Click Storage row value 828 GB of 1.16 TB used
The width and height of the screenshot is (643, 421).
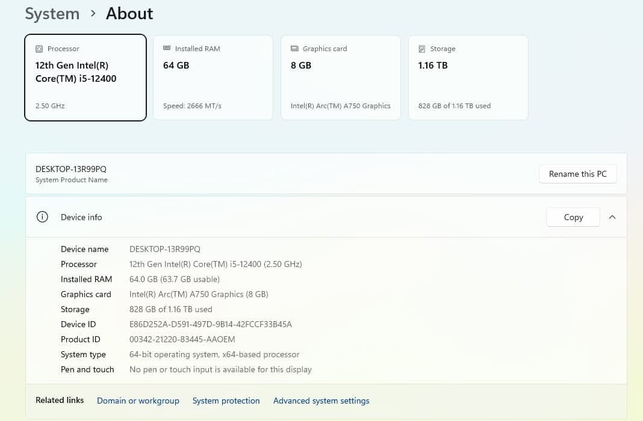[x=170, y=309]
